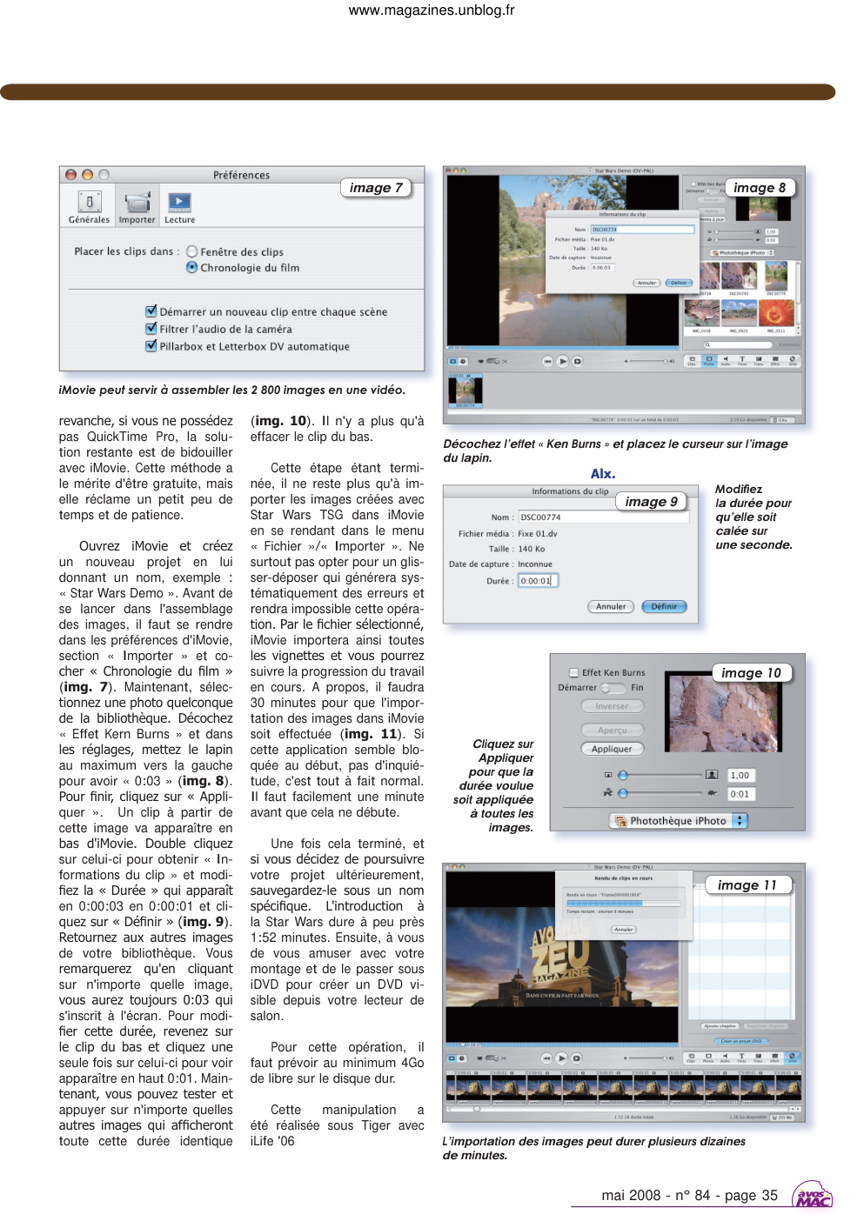Select the 'Chronologie du film' radio button
This screenshot has height=1221, width=864.
click(192, 267)
